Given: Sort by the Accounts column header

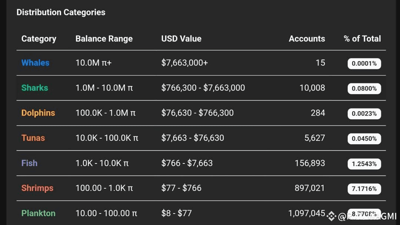Looking at the screenshot, I should click(x=307, y=39).
